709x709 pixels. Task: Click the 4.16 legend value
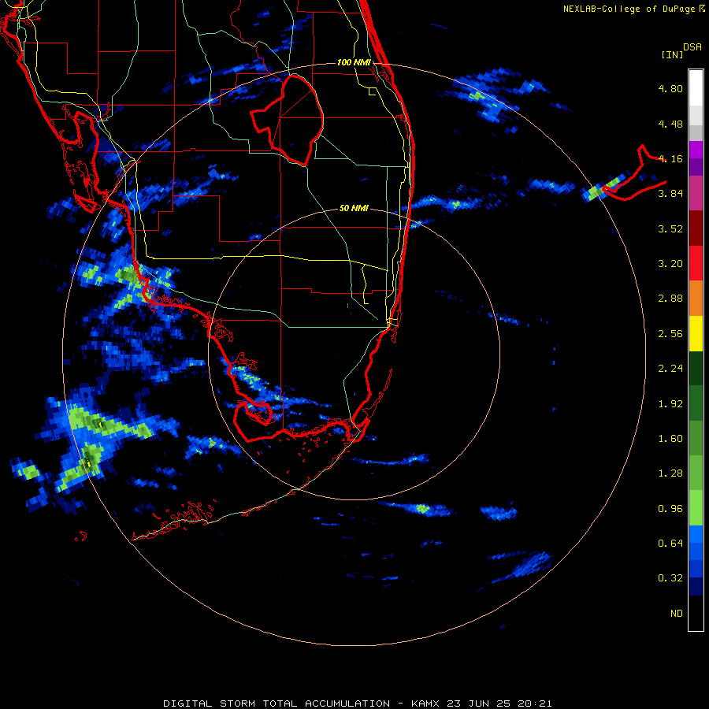[x=670, y=158]
